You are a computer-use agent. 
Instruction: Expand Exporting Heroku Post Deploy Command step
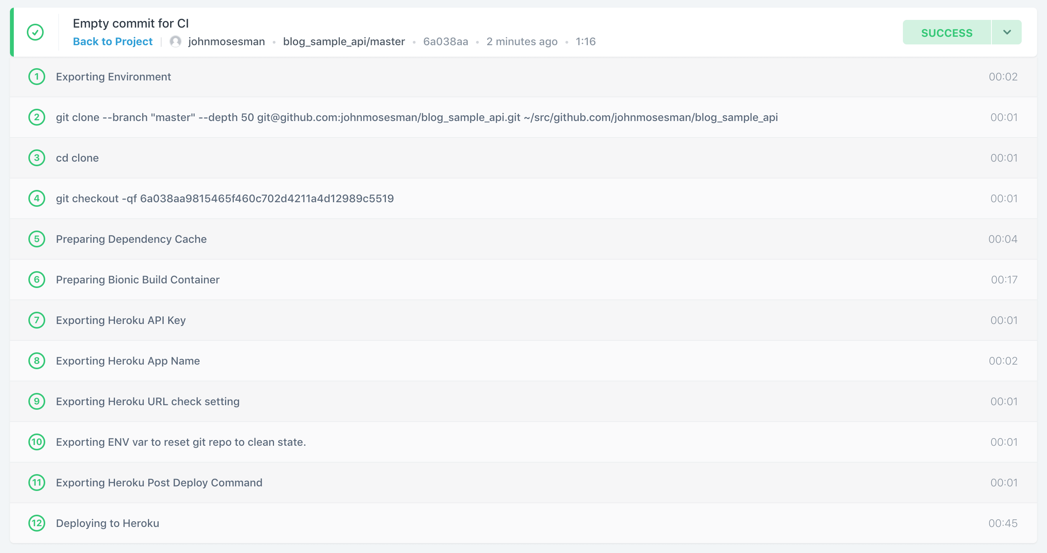(x=523, y=483)
